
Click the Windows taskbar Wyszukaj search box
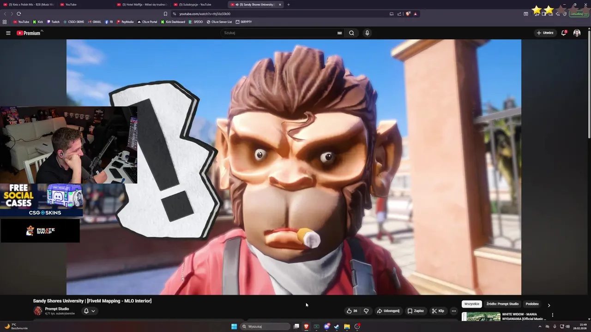(x=265, y=326)
